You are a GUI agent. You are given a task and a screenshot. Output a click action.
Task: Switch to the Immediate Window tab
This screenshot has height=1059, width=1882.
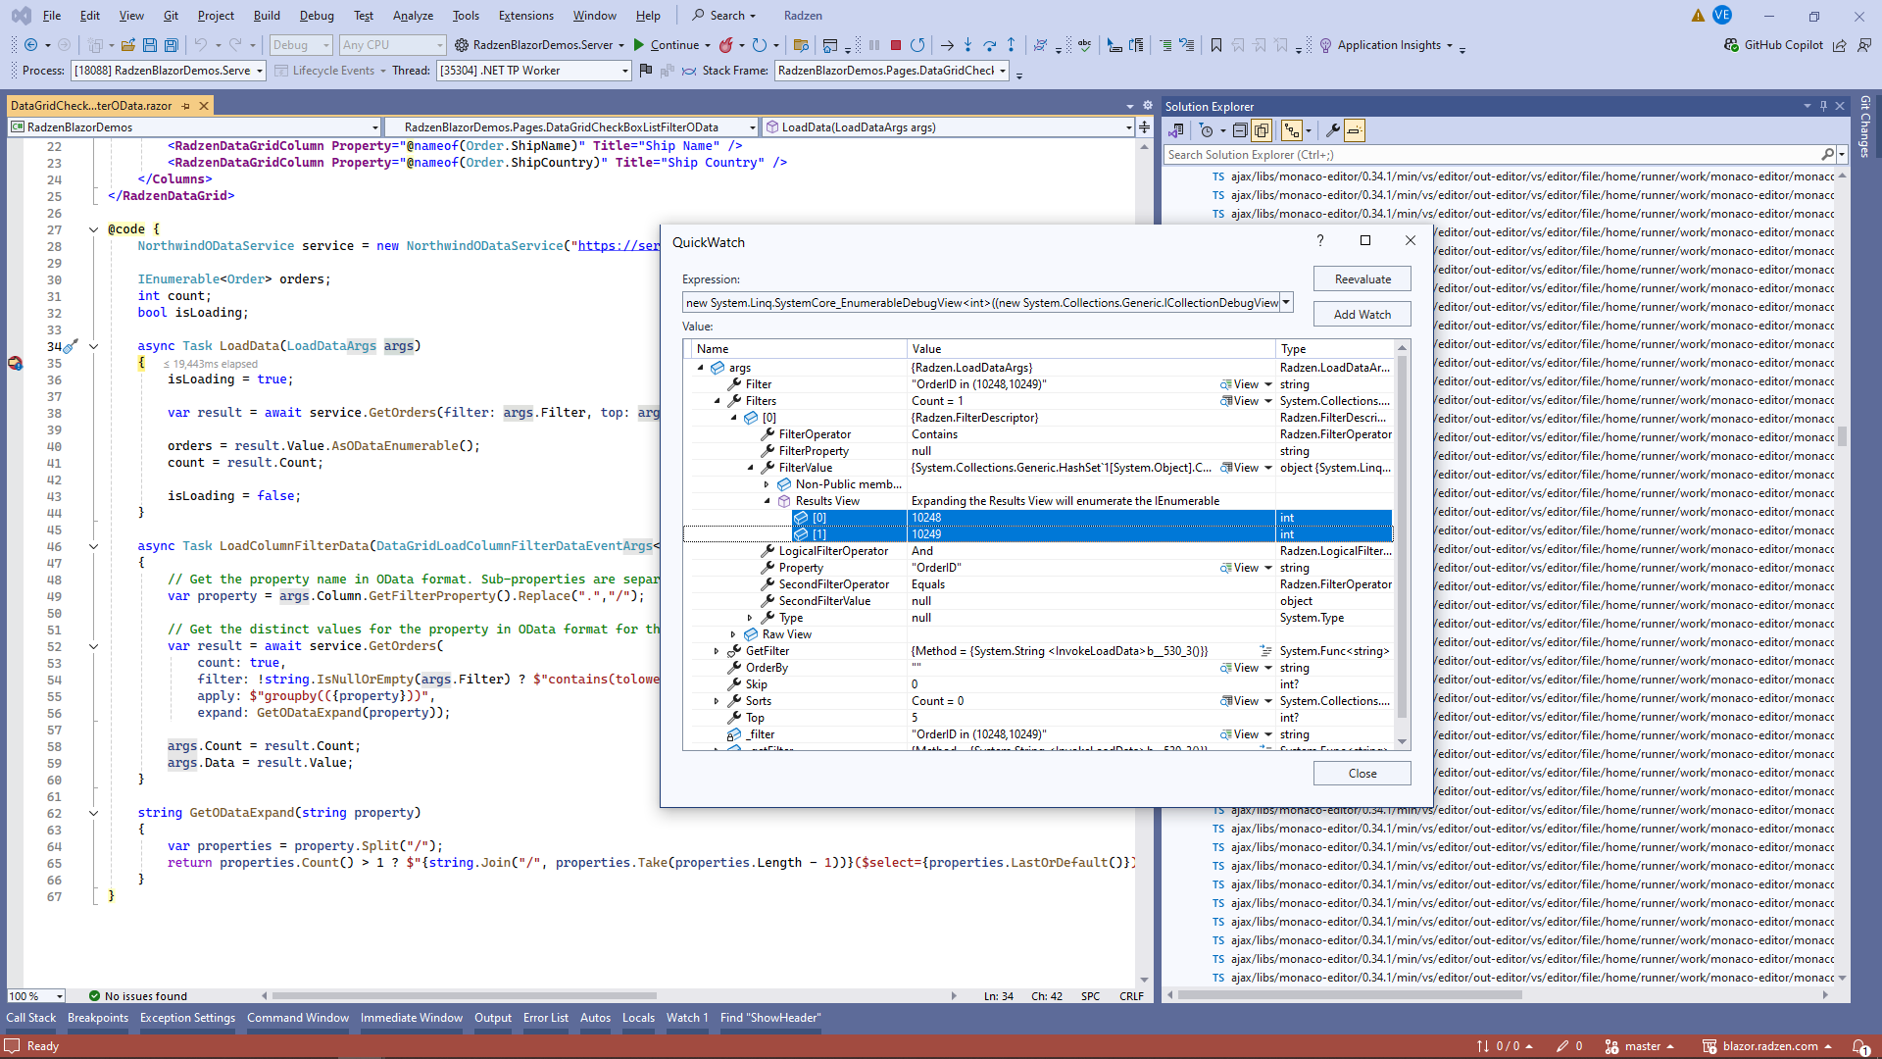click(x=411, y=1018)
